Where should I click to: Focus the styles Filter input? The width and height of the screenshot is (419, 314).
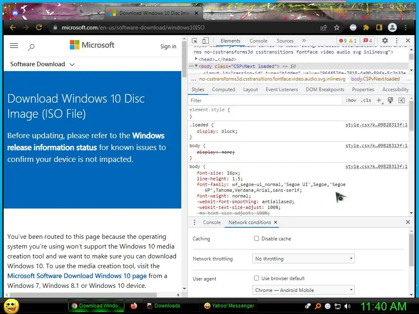click(x=265, y=101)
